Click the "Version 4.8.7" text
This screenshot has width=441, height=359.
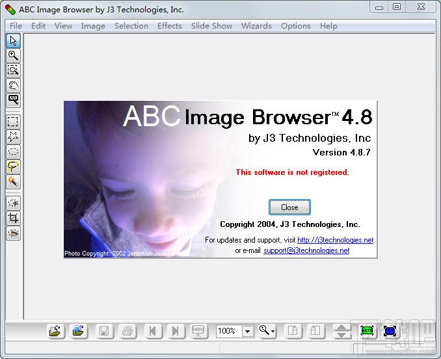(341, 152)
